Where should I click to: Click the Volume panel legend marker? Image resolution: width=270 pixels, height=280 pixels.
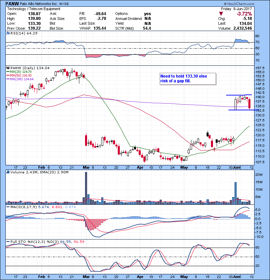pos(7,172)
